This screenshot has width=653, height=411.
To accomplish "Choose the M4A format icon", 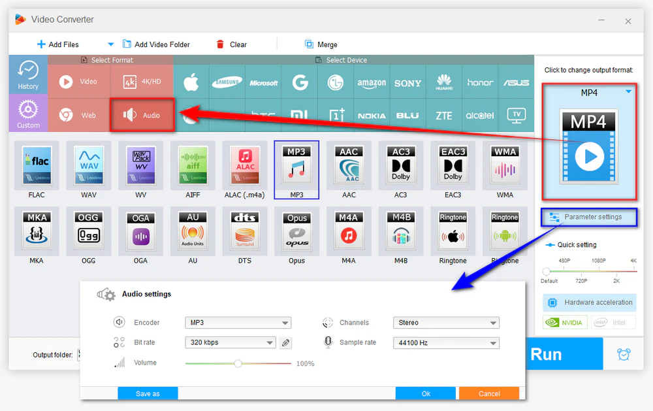I will [x=349, y=231].
